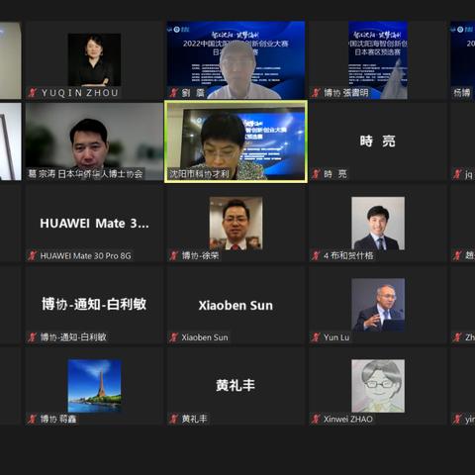Screen dimensions: 475x475
Task: Click muted mic icon beside yin label
Action: coord(457,419)
